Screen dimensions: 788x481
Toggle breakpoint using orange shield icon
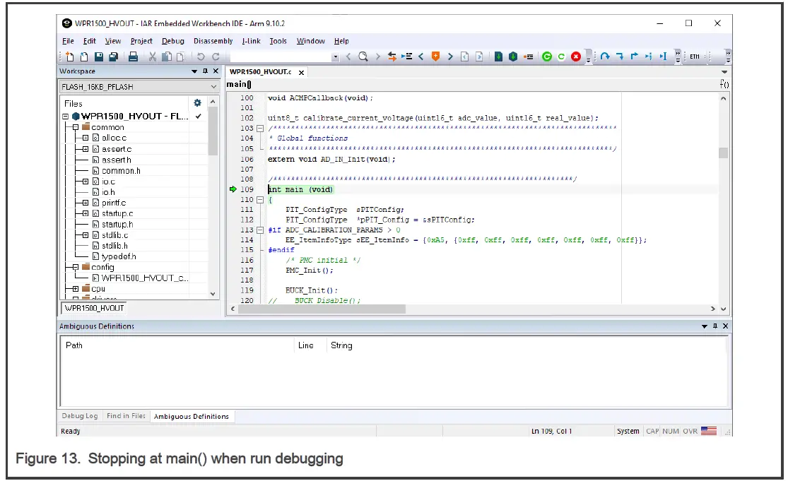[x=435, y=57]
